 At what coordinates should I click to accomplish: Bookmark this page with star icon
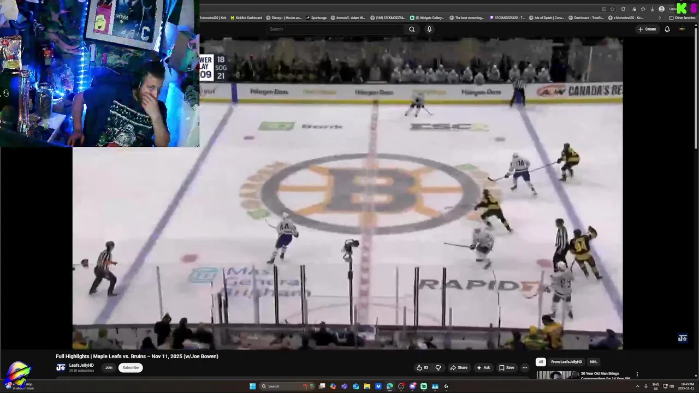point(612,9)
